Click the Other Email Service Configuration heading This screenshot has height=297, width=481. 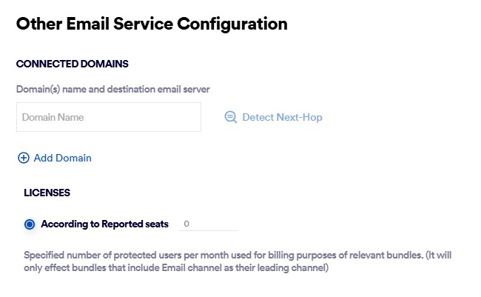click(152, 24)
